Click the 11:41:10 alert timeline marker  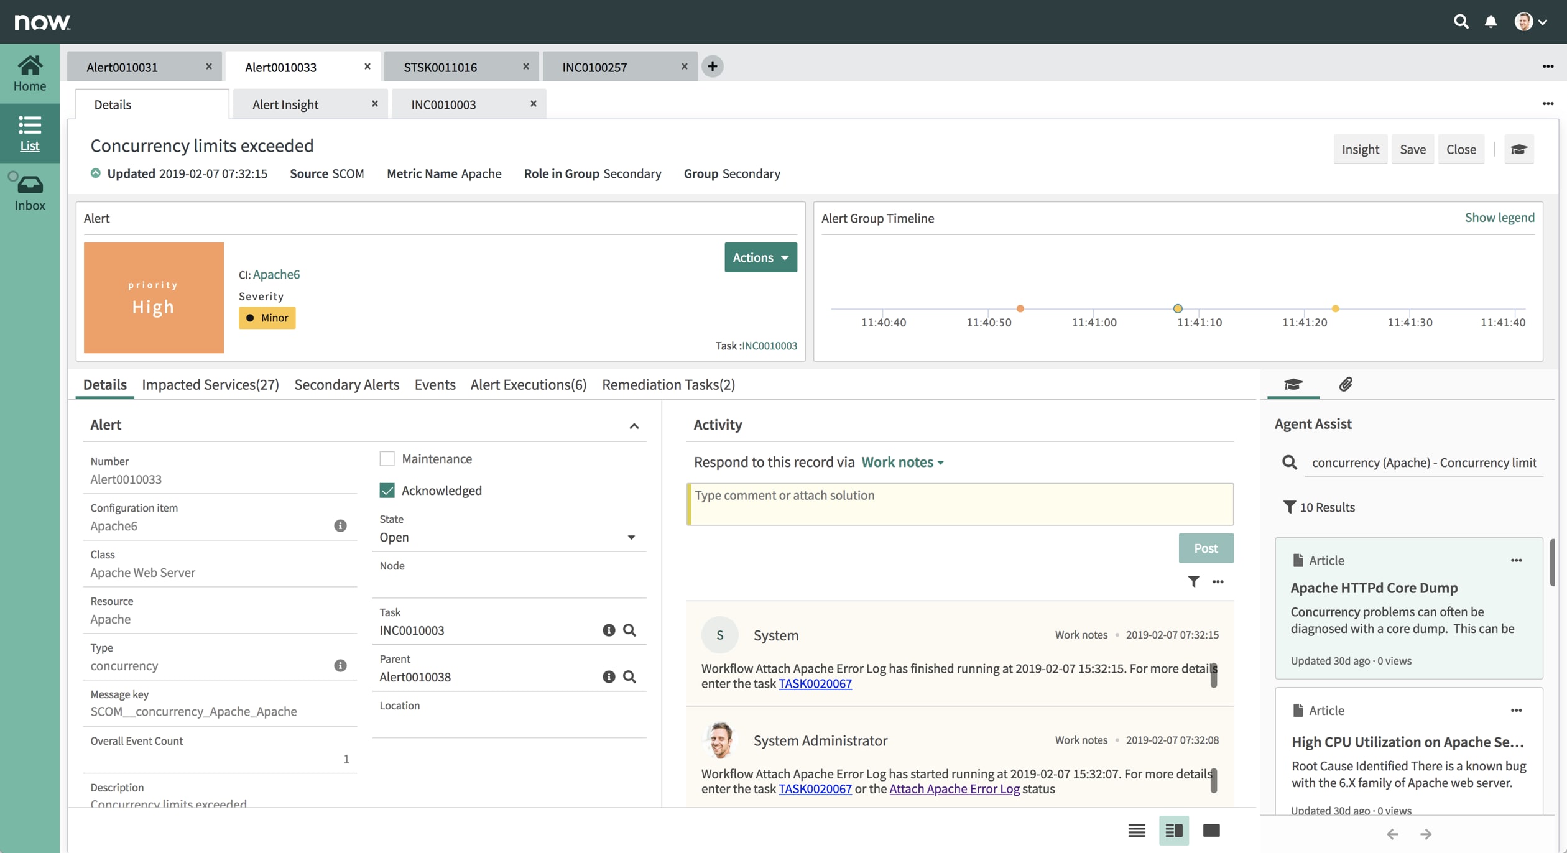click(1177, 308)
